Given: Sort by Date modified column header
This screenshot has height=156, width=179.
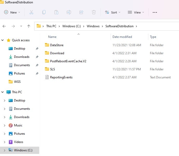Looking at the screenshot, I should click(122, 37).
